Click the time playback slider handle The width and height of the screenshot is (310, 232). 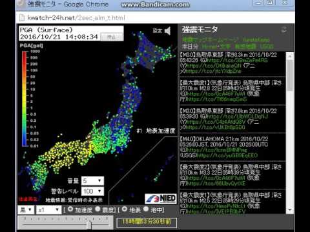click(88, 225)
